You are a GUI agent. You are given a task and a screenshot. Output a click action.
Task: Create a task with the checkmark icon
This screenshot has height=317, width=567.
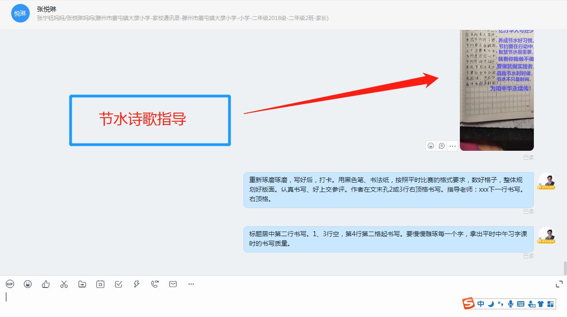pyautogui.click(x=118, y=284)
